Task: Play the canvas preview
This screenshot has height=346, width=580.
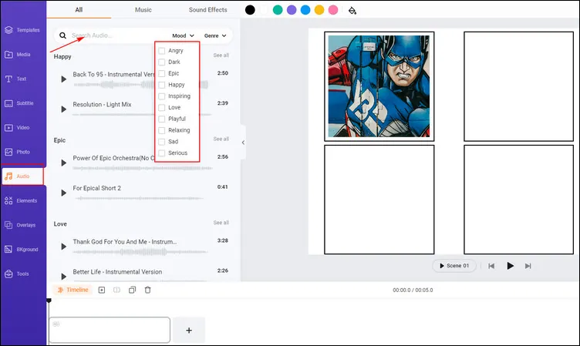Action: pos(510,266)
